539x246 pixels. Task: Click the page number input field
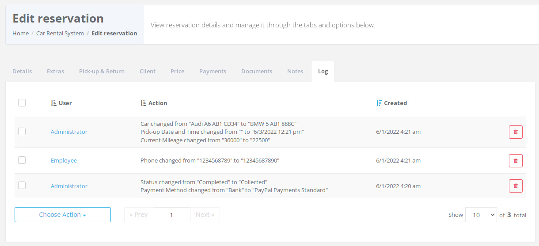coord(171,215)
